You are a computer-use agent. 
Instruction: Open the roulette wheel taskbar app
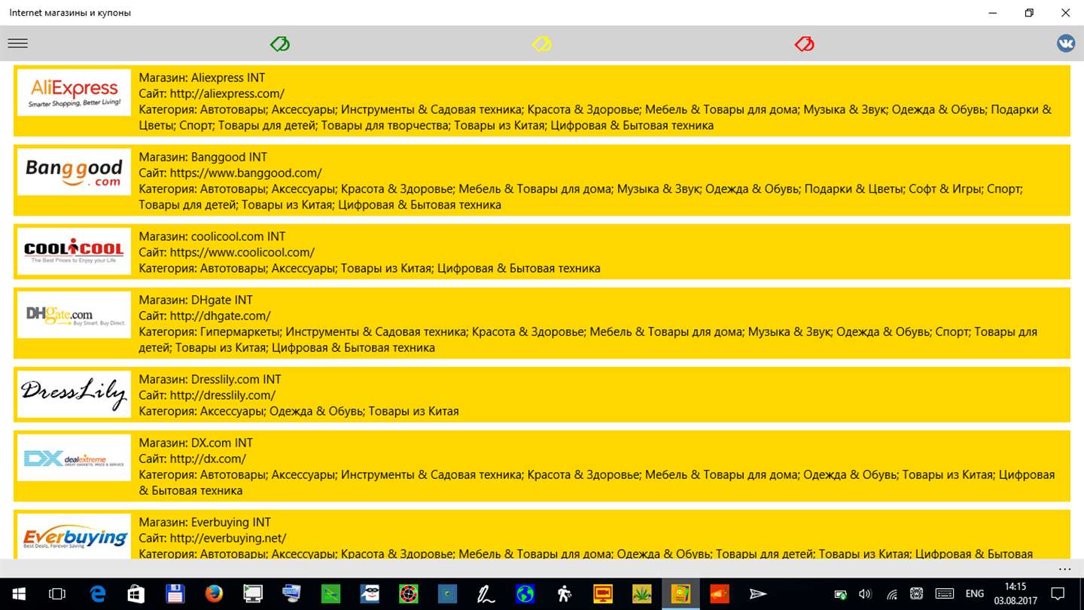click(409, 593)
